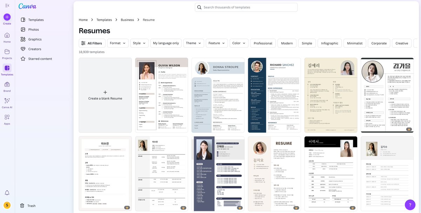Open the 전혜원 navy resume template

click(218, 174)
